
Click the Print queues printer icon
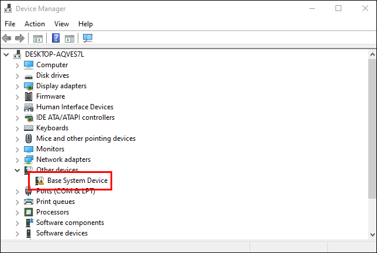click(x=29, y=202)
